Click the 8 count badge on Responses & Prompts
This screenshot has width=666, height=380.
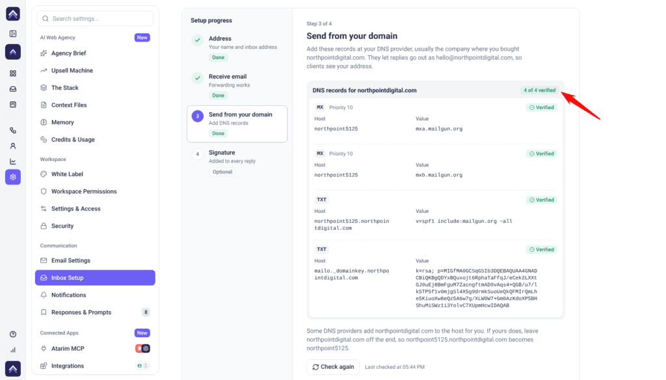coord(146,312)
